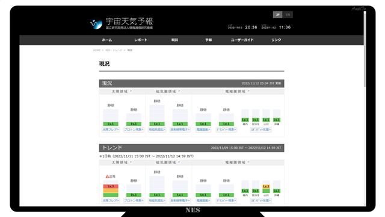385x217 pixels.
Task: Open the ユーザーガイド menu item
Action: coord(242,40)
